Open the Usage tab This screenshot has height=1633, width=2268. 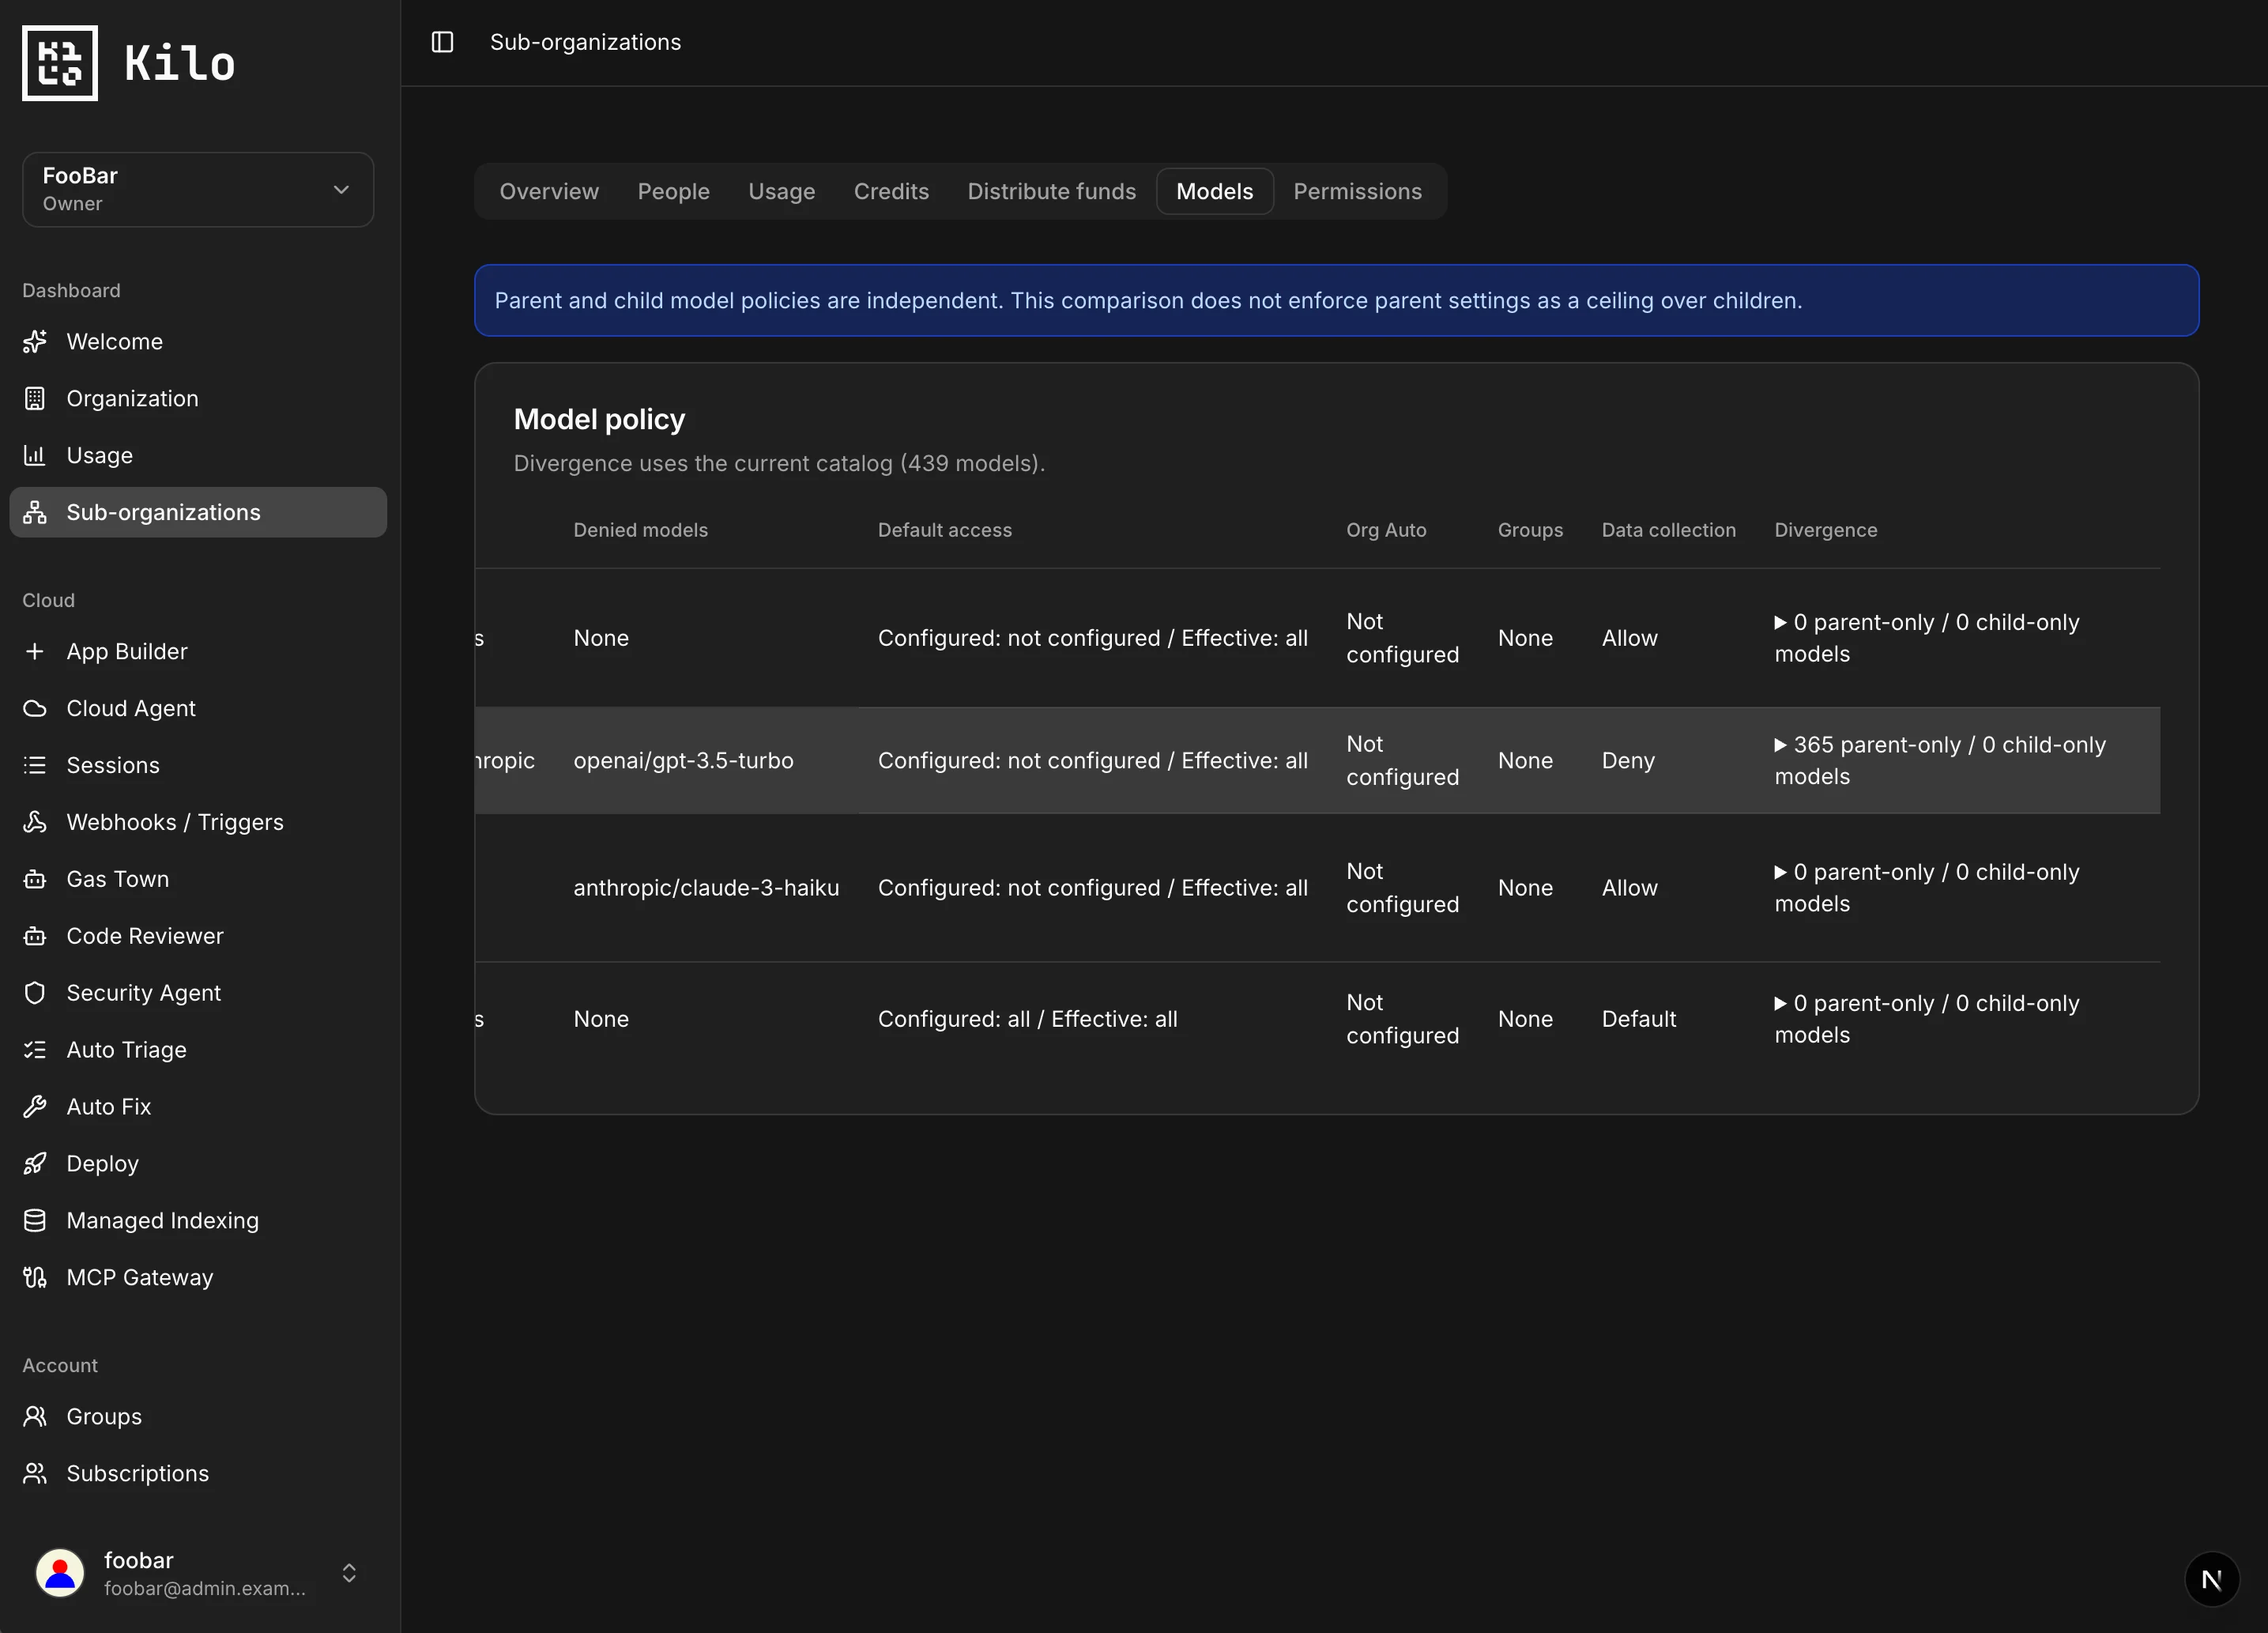[781, 191]
